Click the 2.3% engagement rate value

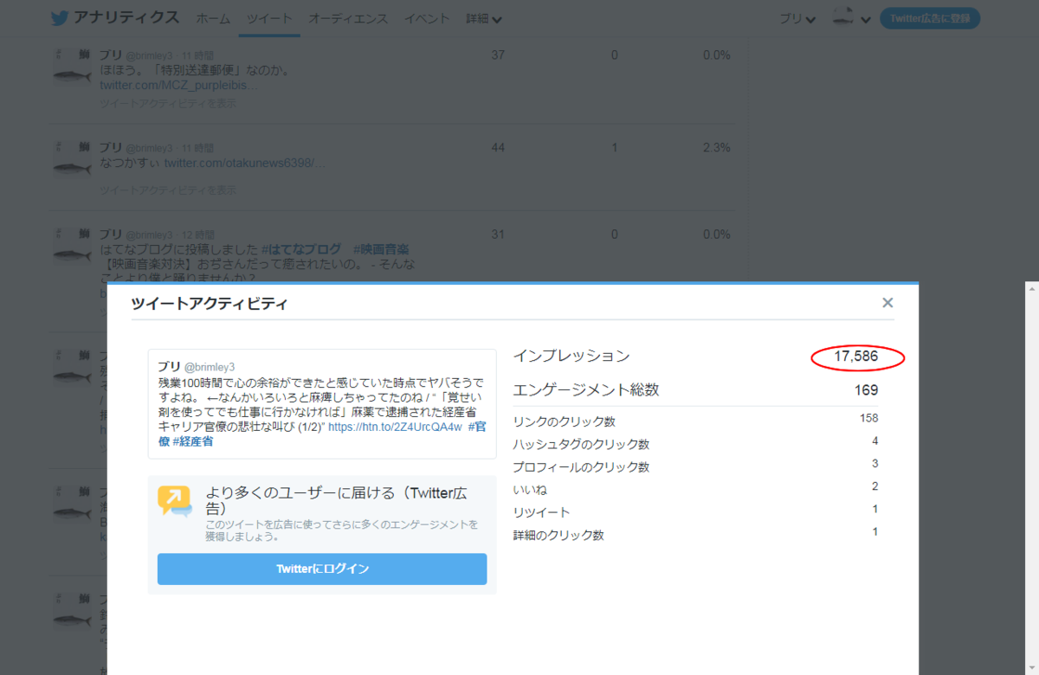click(717, 148)
